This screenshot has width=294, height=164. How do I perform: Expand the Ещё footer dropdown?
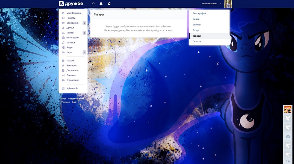pos(75,102)
